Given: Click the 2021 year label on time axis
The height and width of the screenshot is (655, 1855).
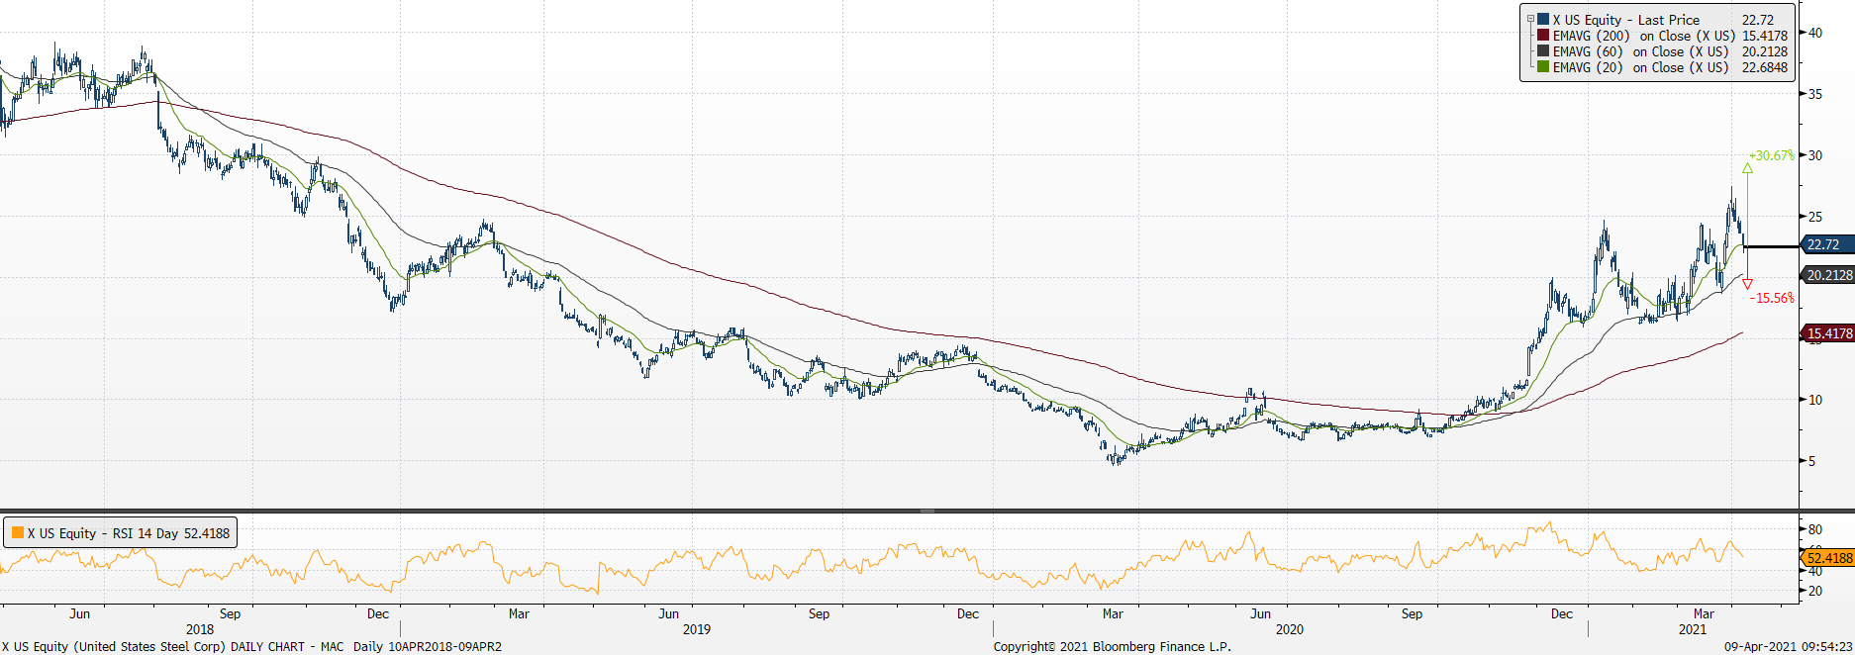Looking at the screenshot, I should click(x=1693, y=629).
